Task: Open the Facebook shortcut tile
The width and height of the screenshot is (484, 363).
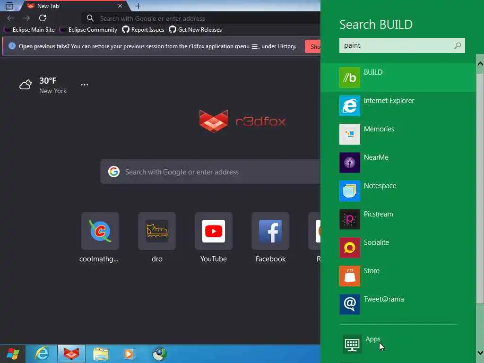Action: [270, 237]
